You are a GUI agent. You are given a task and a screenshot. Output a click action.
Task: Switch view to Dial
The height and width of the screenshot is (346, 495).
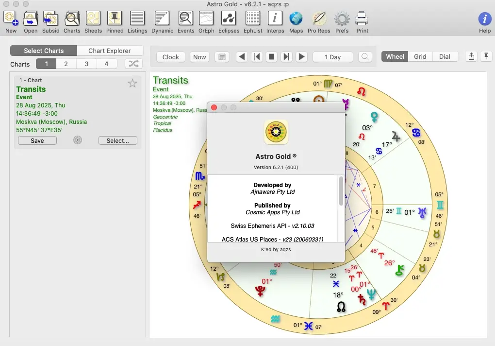[445, 56]
